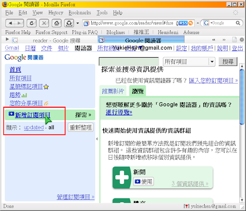
Task: Open 所有項目 in sidebar
Action: coord(20,78)
